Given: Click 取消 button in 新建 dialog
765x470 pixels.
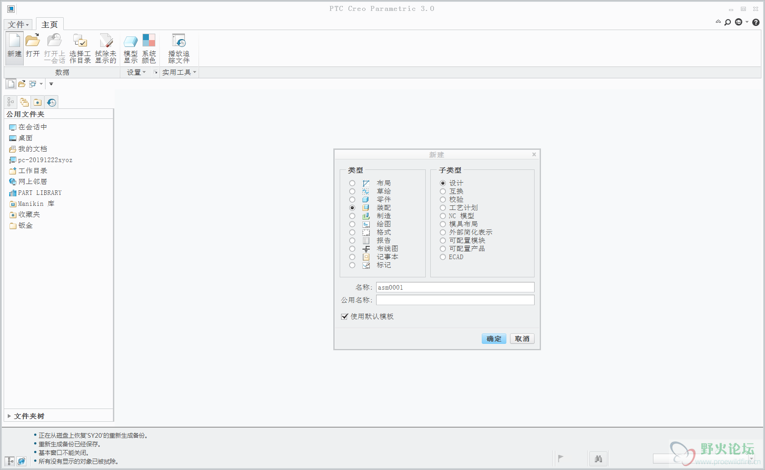Looking at the screenshot, I should pyautogui.click(x=522, y=339).
